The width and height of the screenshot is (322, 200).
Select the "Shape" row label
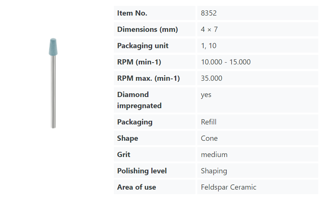(x=127, y=138)
